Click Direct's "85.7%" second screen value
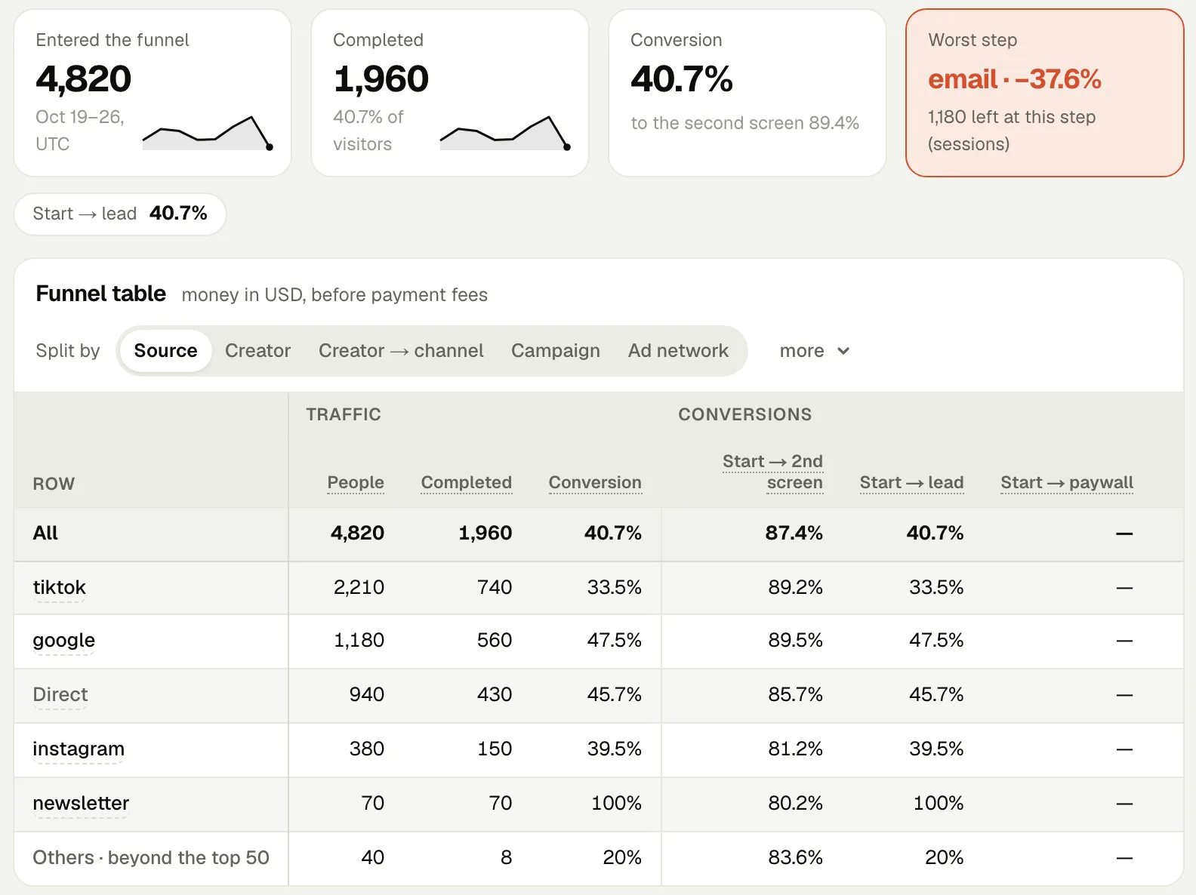The image size is (1196, 895). point(796,694)
